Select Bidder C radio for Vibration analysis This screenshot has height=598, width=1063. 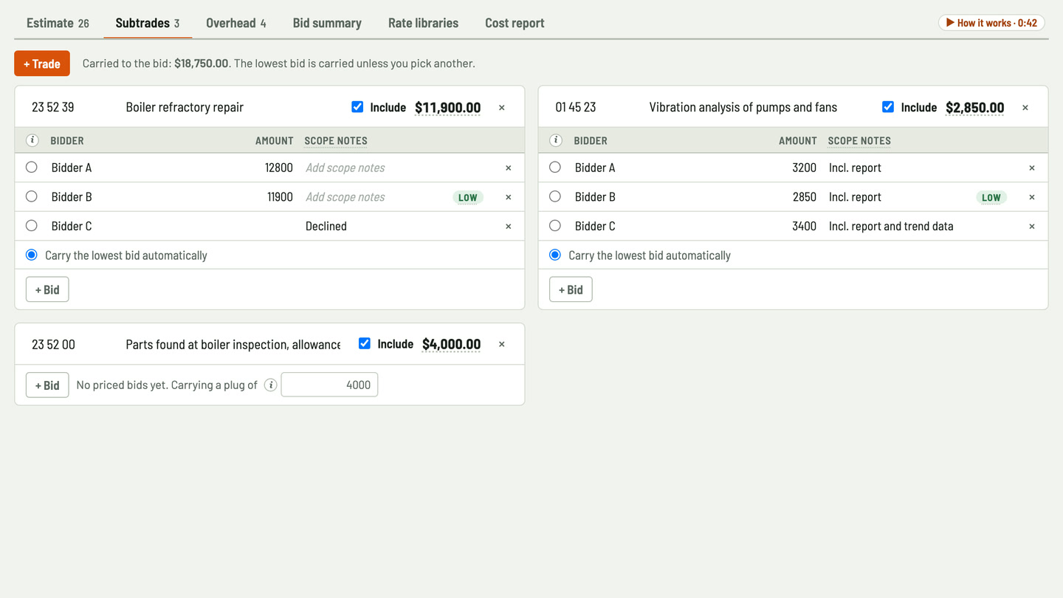(555, 225)
